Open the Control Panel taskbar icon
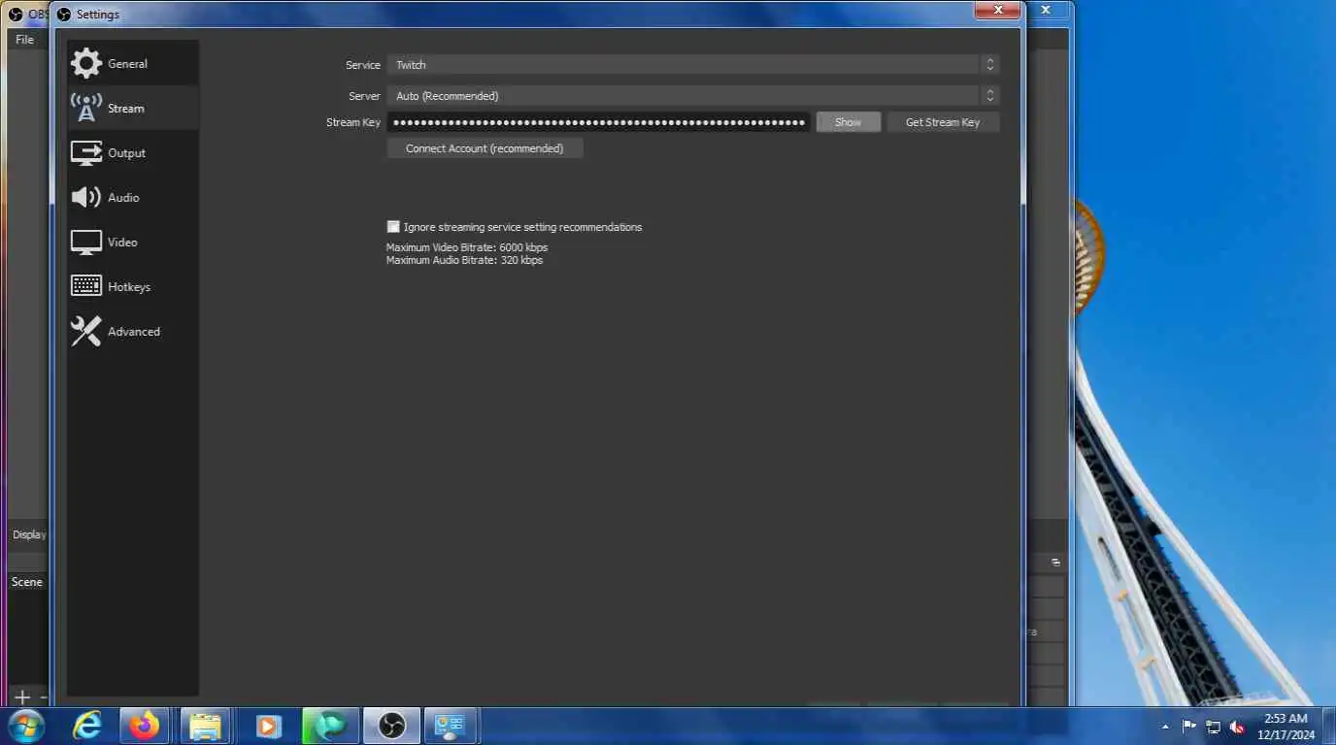This screenshot has height=745, width=1336. point(451,726)
